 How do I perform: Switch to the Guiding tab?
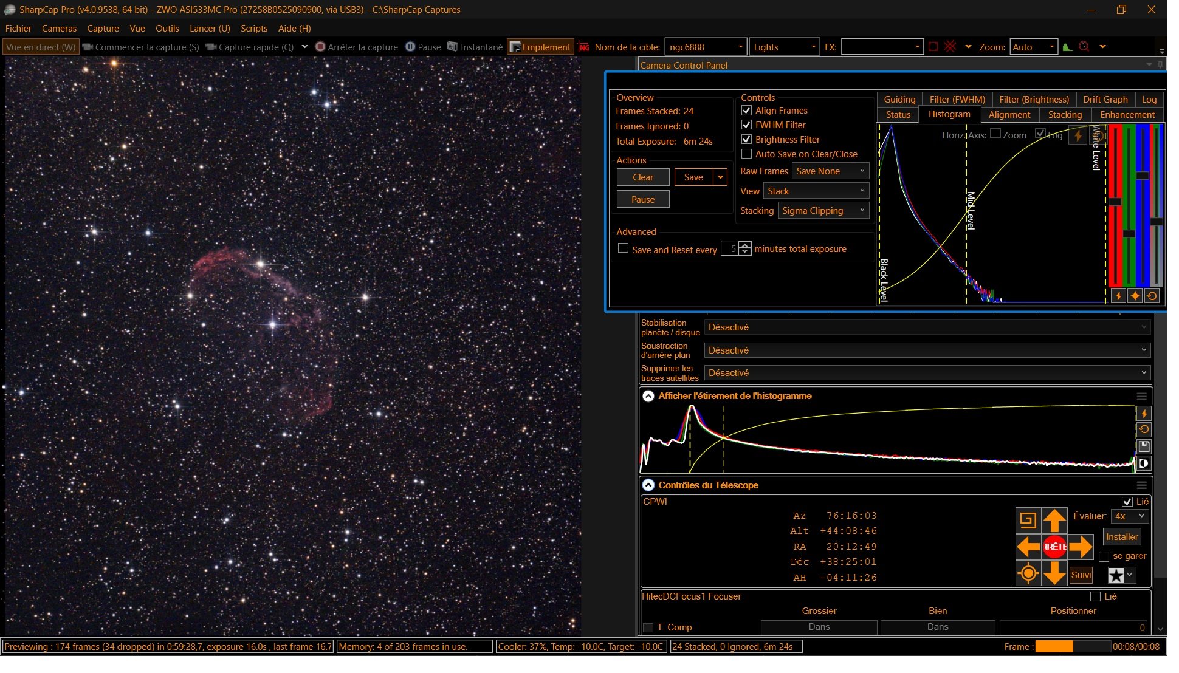(899, 100)
